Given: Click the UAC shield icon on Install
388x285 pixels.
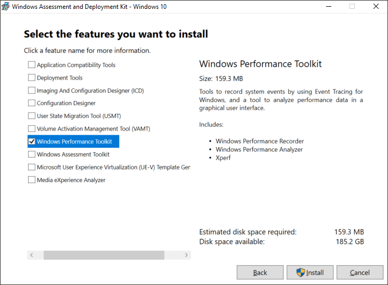Looking at the screenshot, I should 301,273.
